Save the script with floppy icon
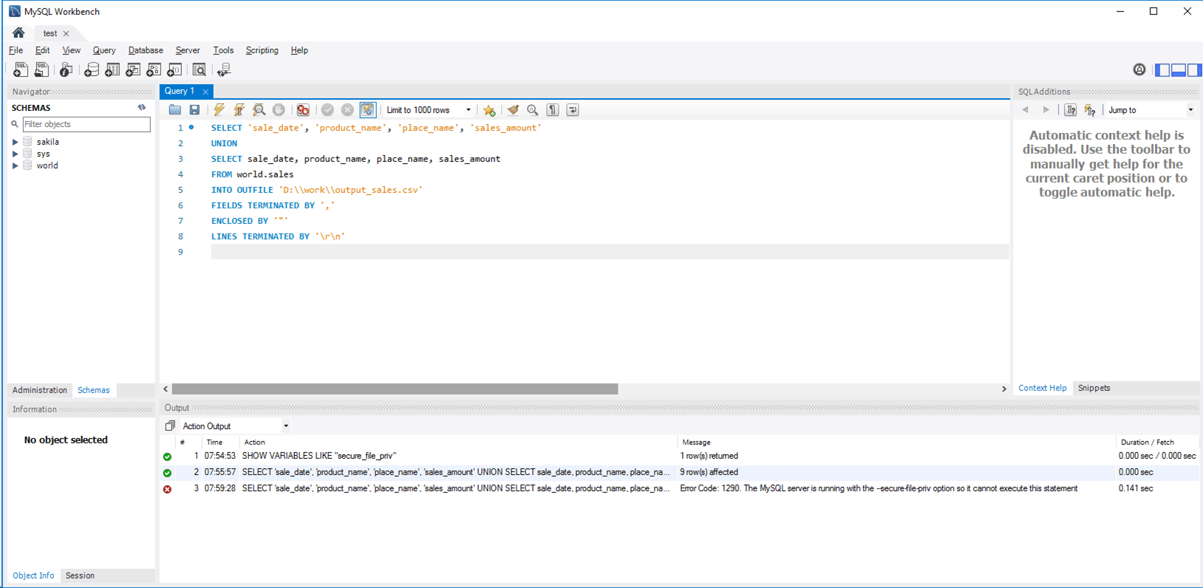Image resolution: width=1203 pixels, height=588 pixels. coord(194,110)
